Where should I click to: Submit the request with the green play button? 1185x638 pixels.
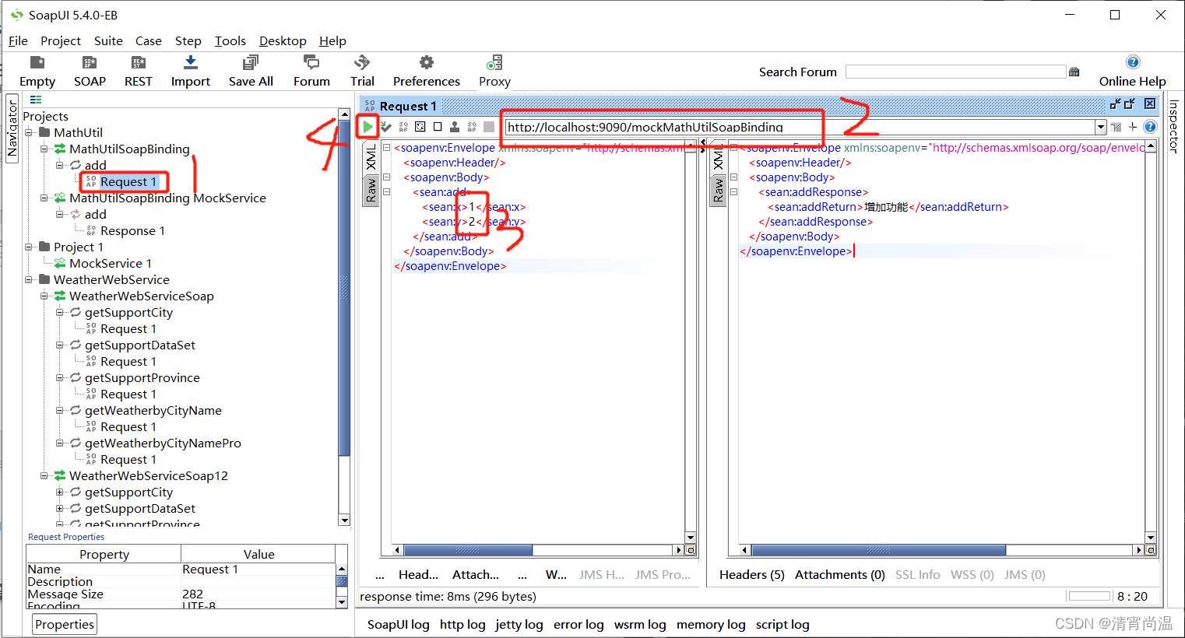pos(367,126)
